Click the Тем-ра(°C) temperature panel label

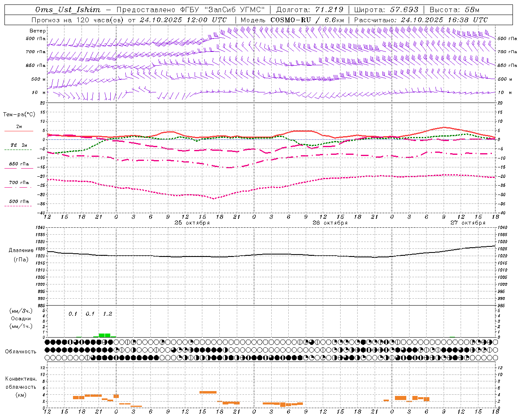(x=19, y=114)
